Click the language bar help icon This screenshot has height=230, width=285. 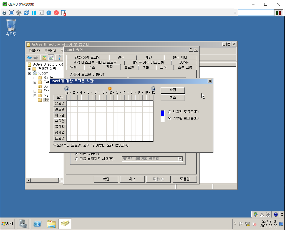[276, 214]
